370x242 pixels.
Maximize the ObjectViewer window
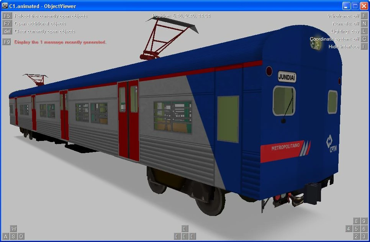pos(355,6)
